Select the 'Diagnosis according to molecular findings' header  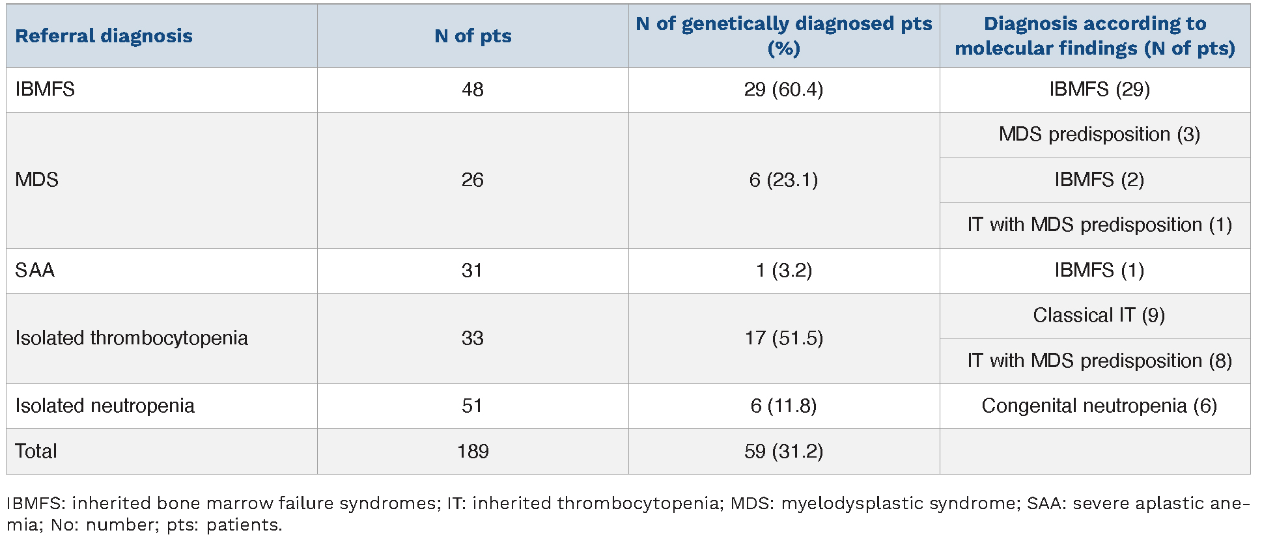[x=1095, y=36]
